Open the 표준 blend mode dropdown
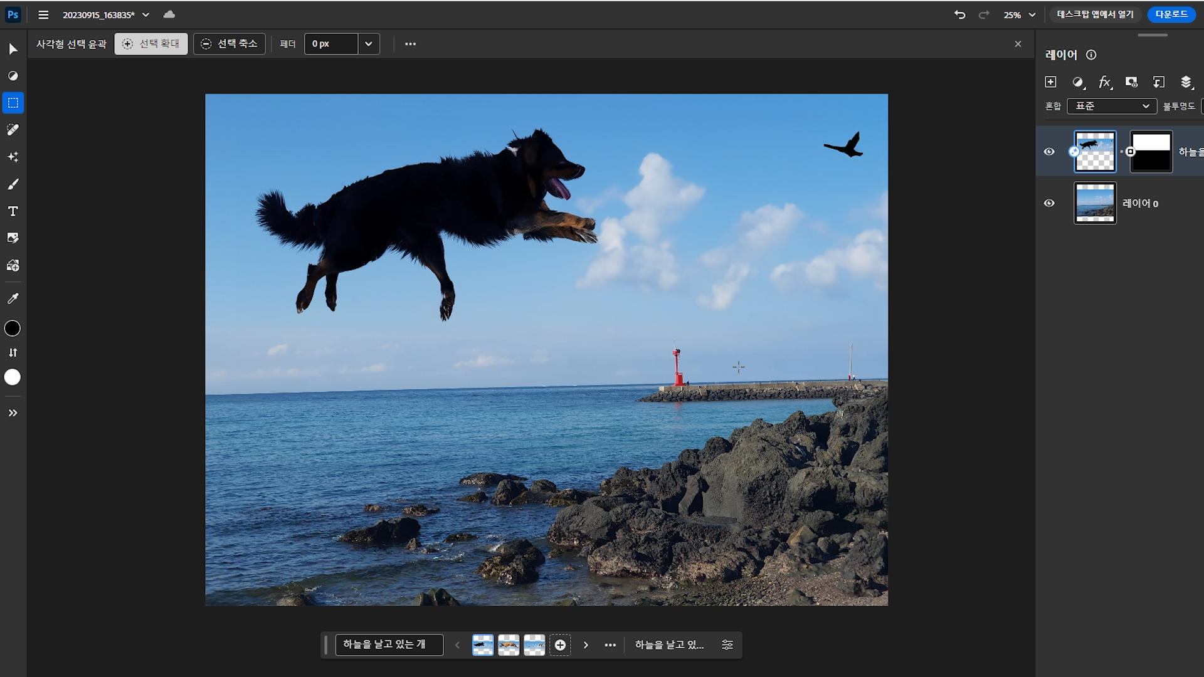The height and width of the screenshot is (677, 1204). (1112, 107)
